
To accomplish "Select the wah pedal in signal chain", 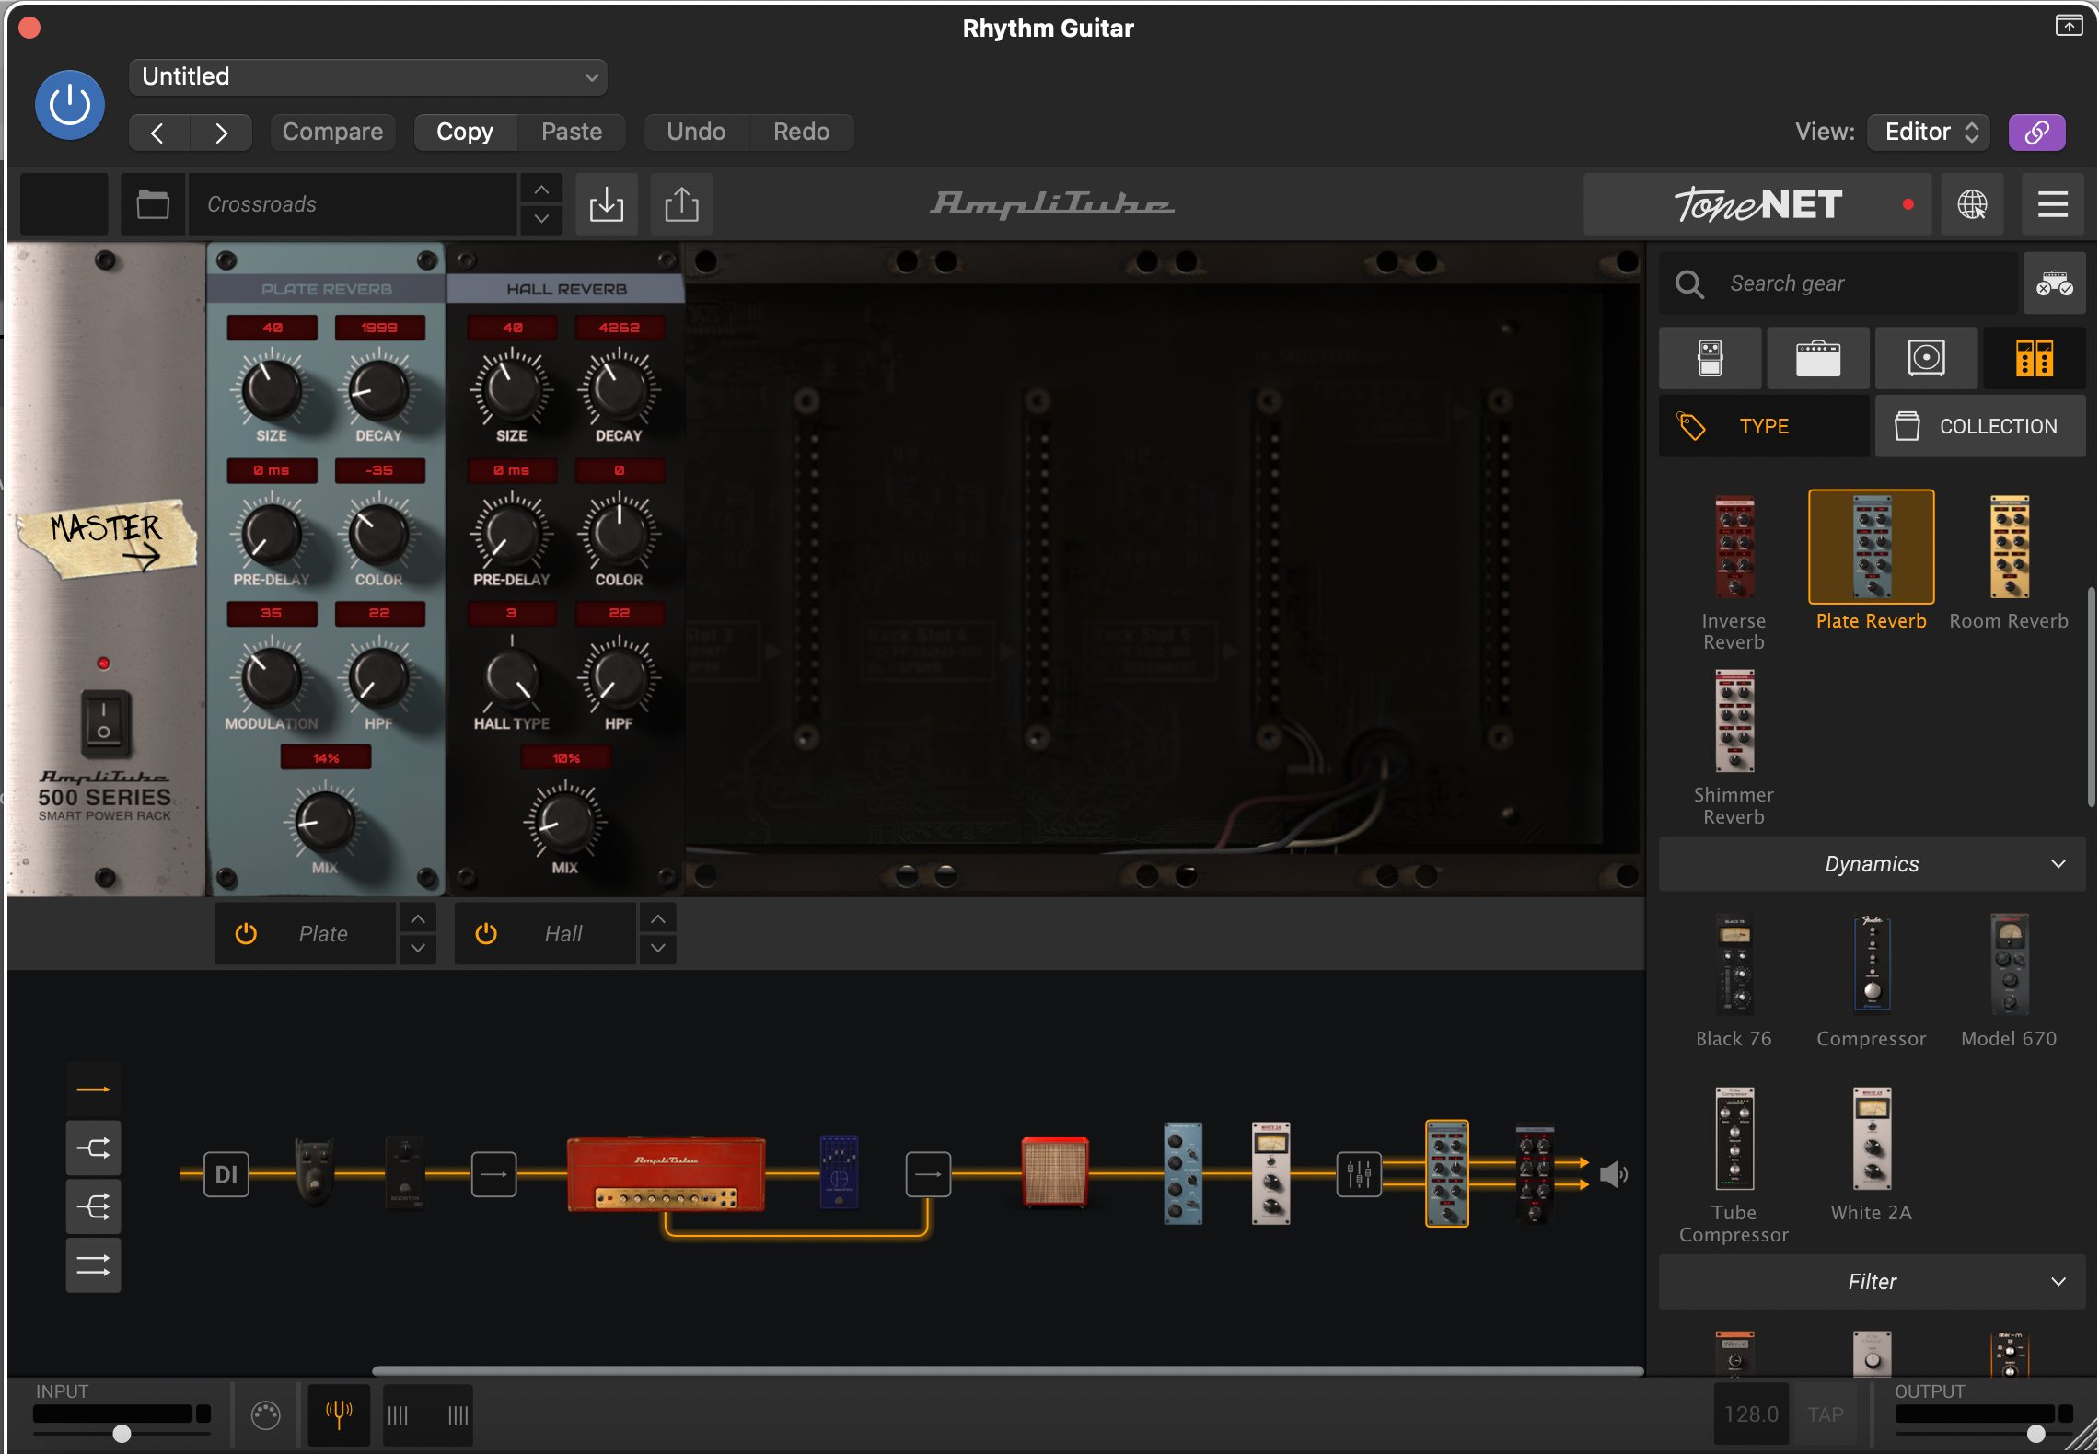I will point(314,1171).
